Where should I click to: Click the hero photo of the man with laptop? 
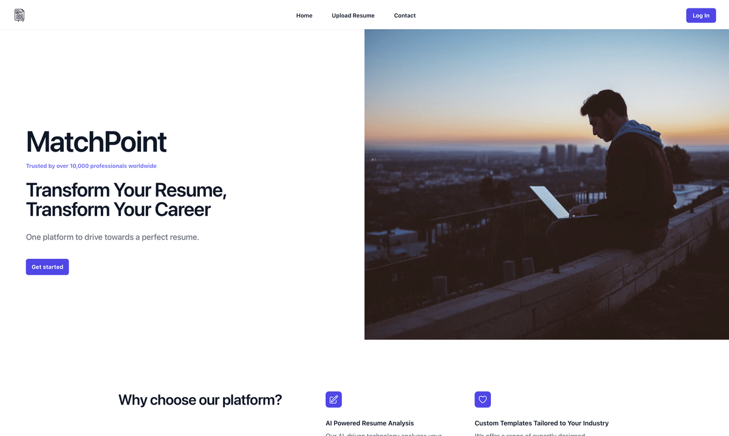tap(547, 184)
